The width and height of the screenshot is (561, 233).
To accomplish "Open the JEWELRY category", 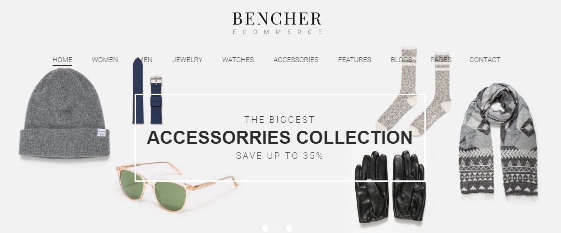I will (187, 60).
